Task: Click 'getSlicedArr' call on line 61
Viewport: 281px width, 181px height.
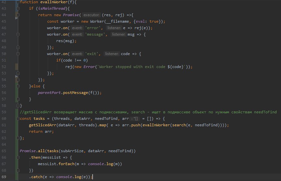Action: point(43,125)
